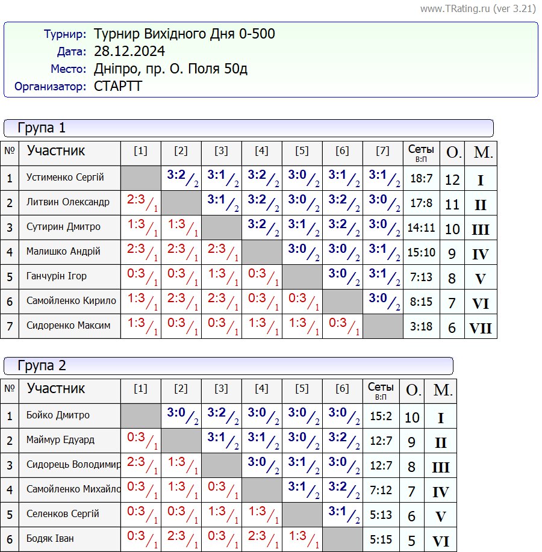542x552 pixels.
Task: Select player Бодяк Іван
Action: point(50,539)
